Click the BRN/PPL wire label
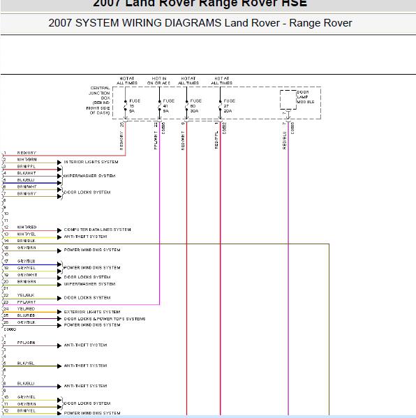Image resolution: width=416 pixels, height=418 pixels. pos(27,166)
